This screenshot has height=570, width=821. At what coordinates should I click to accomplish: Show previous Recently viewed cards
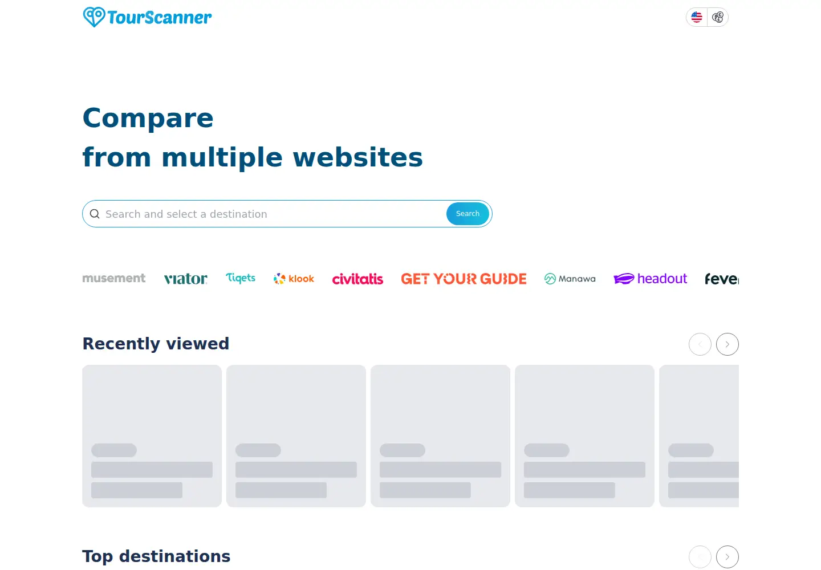pyautogui.click(x=700, y=344)
